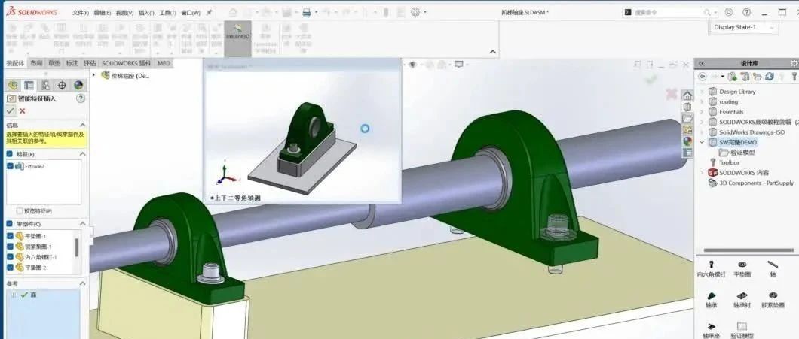Open the 工具(T) menu
Screen dimensions: 799x339
[168, 13]
